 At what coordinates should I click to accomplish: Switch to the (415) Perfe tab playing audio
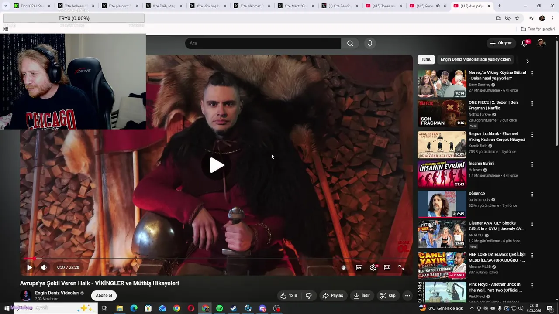pos(427,6)
